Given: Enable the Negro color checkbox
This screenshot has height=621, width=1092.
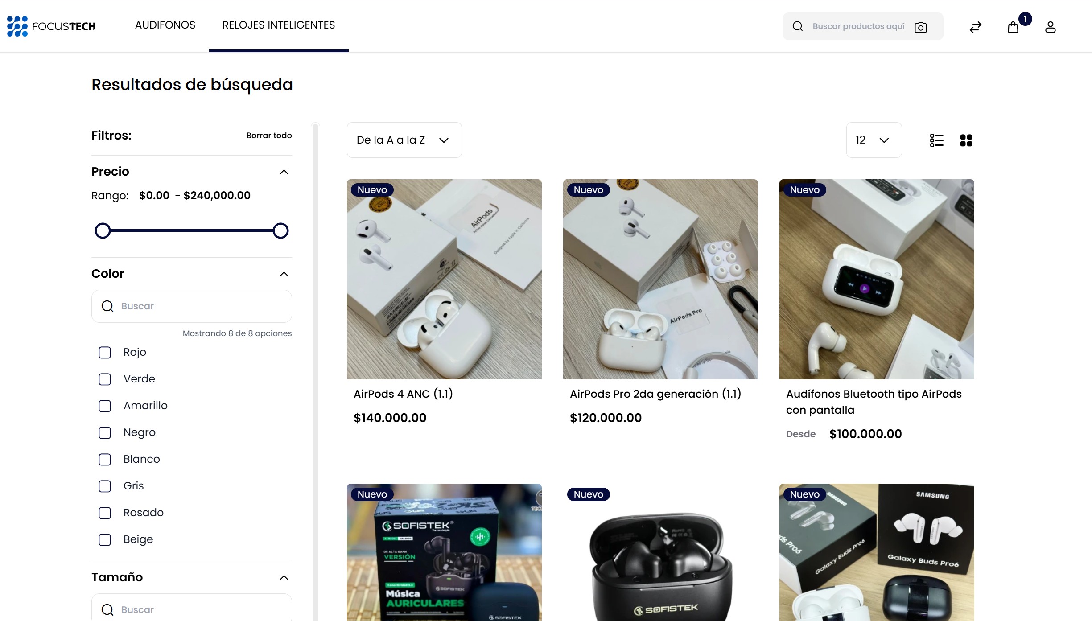Looking at the screenshot, I should (105, 432).
